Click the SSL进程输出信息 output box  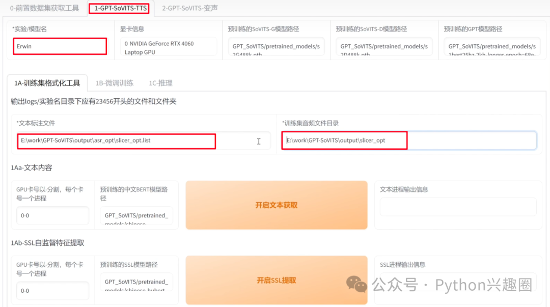[x=457, y=282]
